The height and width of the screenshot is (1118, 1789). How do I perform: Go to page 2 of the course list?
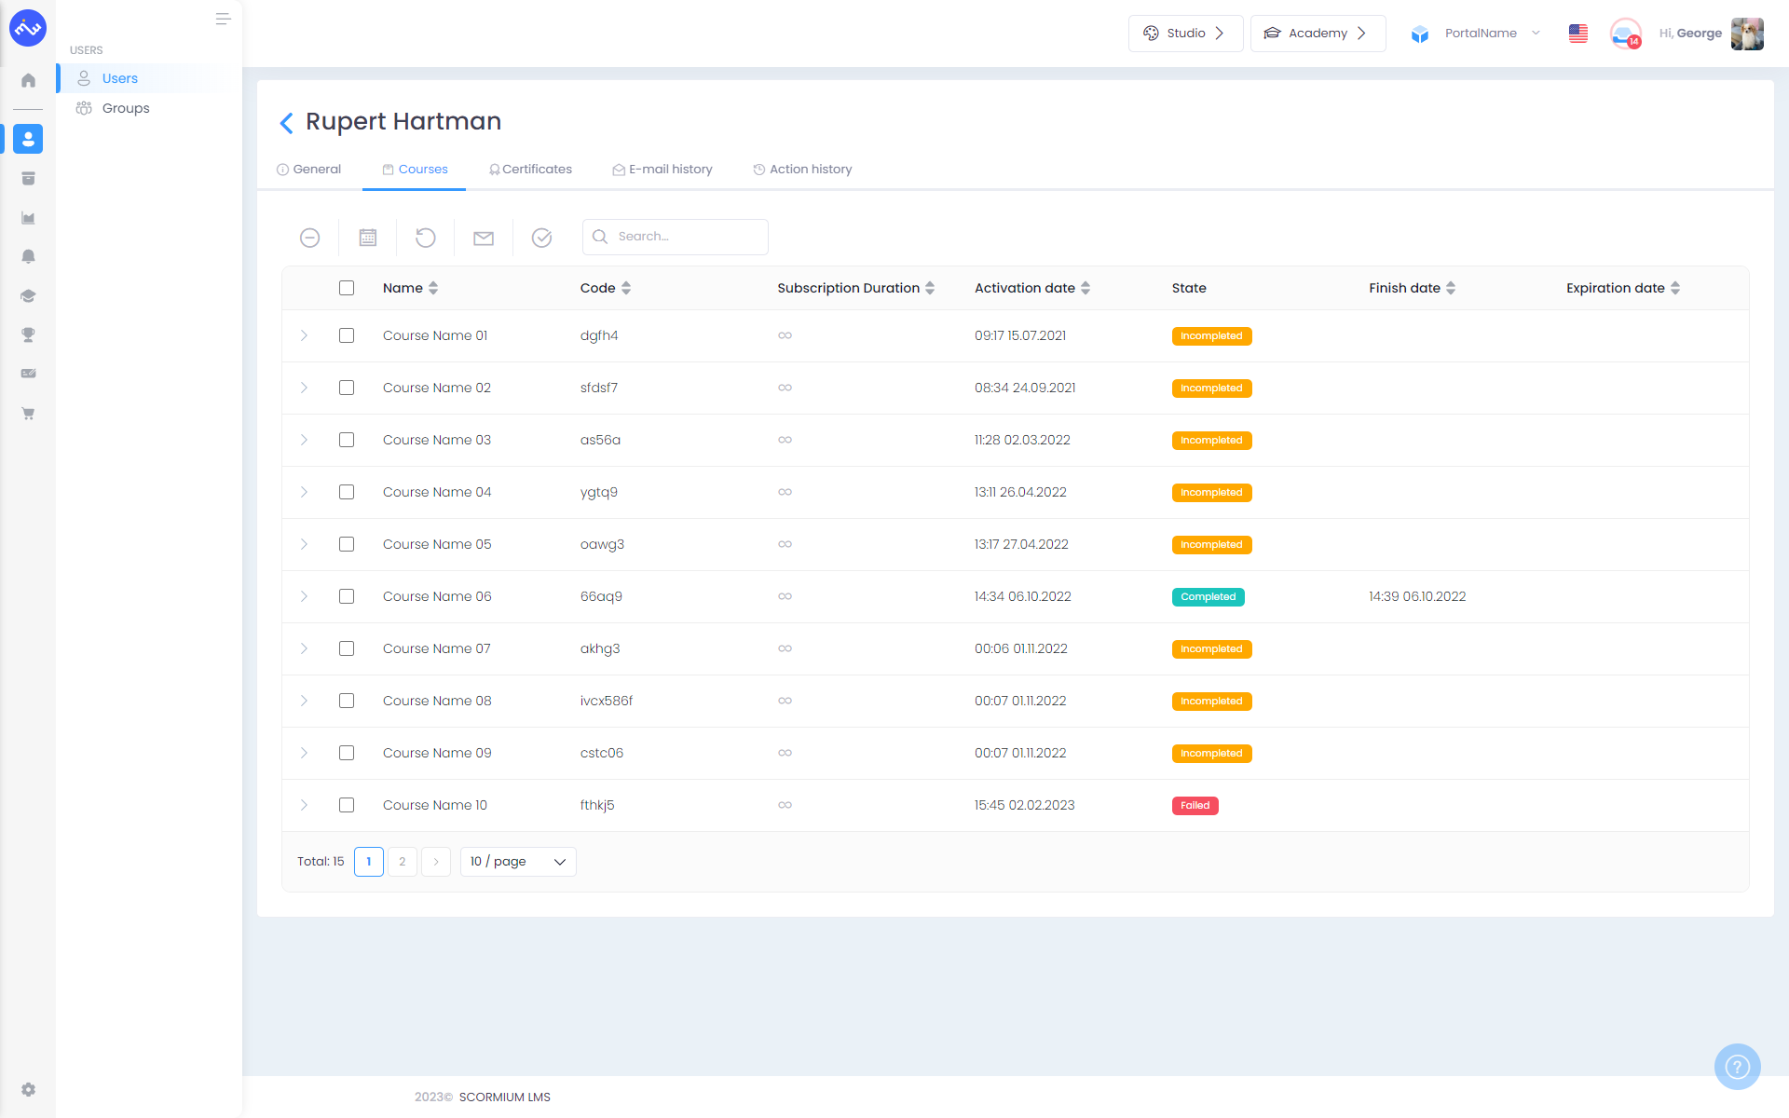tap(403, 862)
